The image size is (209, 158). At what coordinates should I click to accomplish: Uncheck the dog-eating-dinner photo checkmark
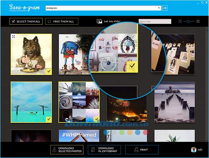coord(49,71)
